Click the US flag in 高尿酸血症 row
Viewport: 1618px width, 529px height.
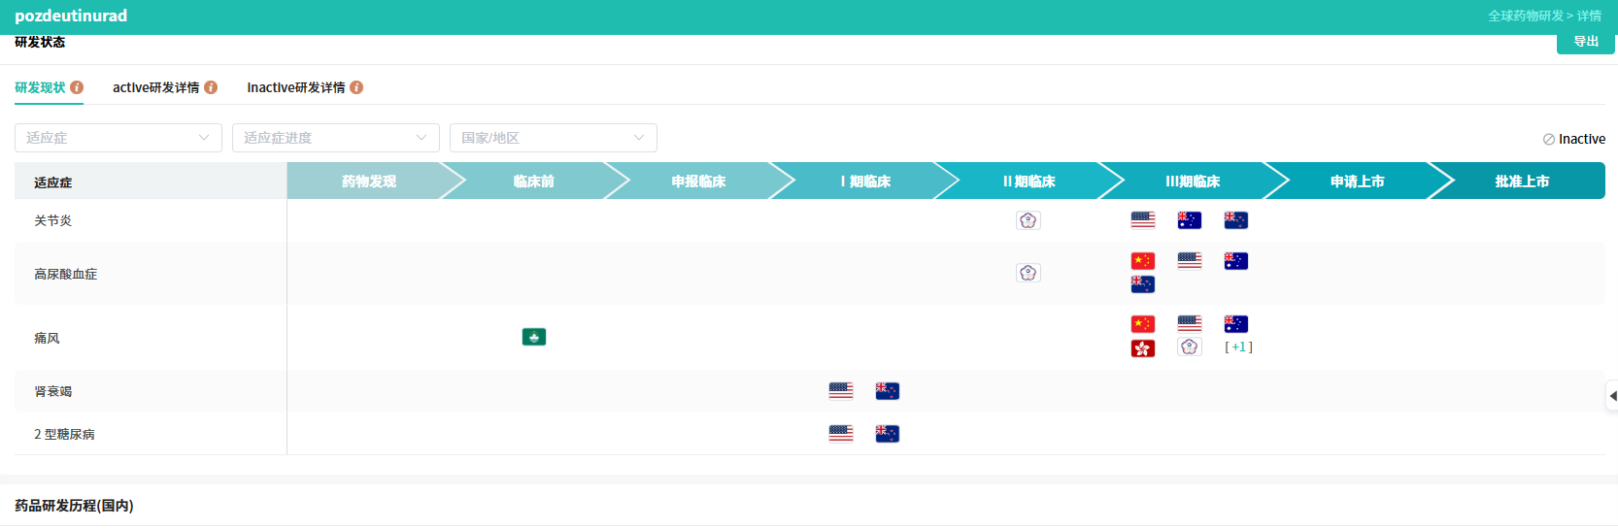point(1190,261)
